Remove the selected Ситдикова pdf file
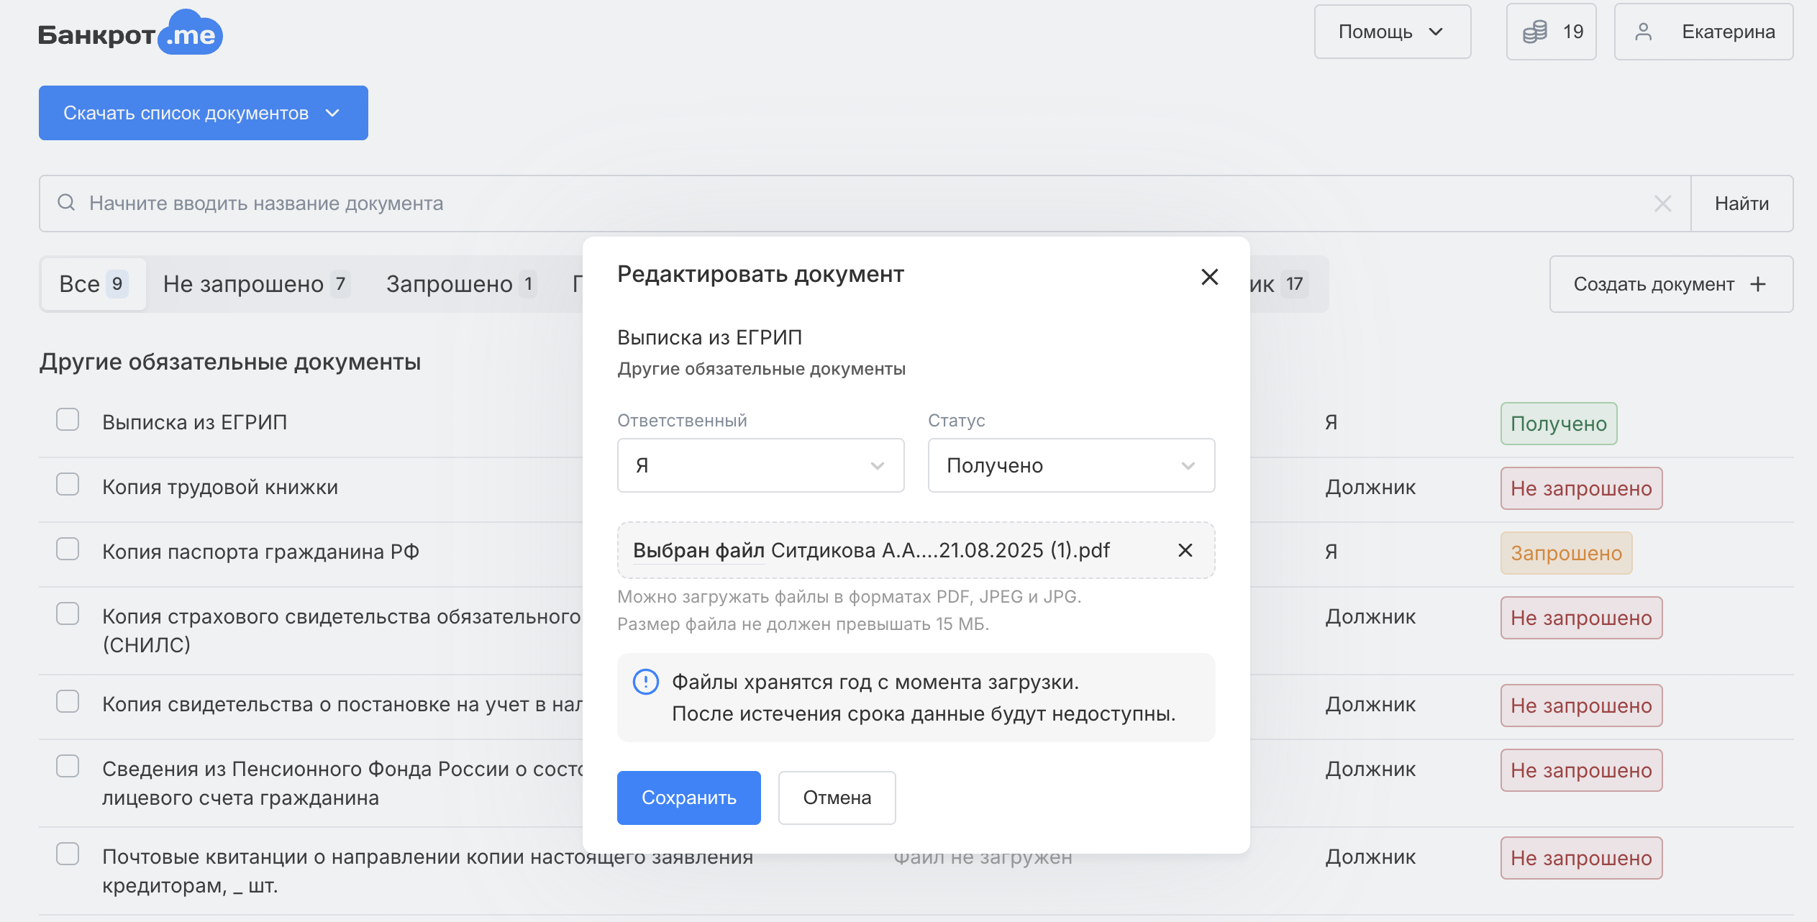Image resolution: width=1817 pixels, height=922 pixels. click(1185, 550)
